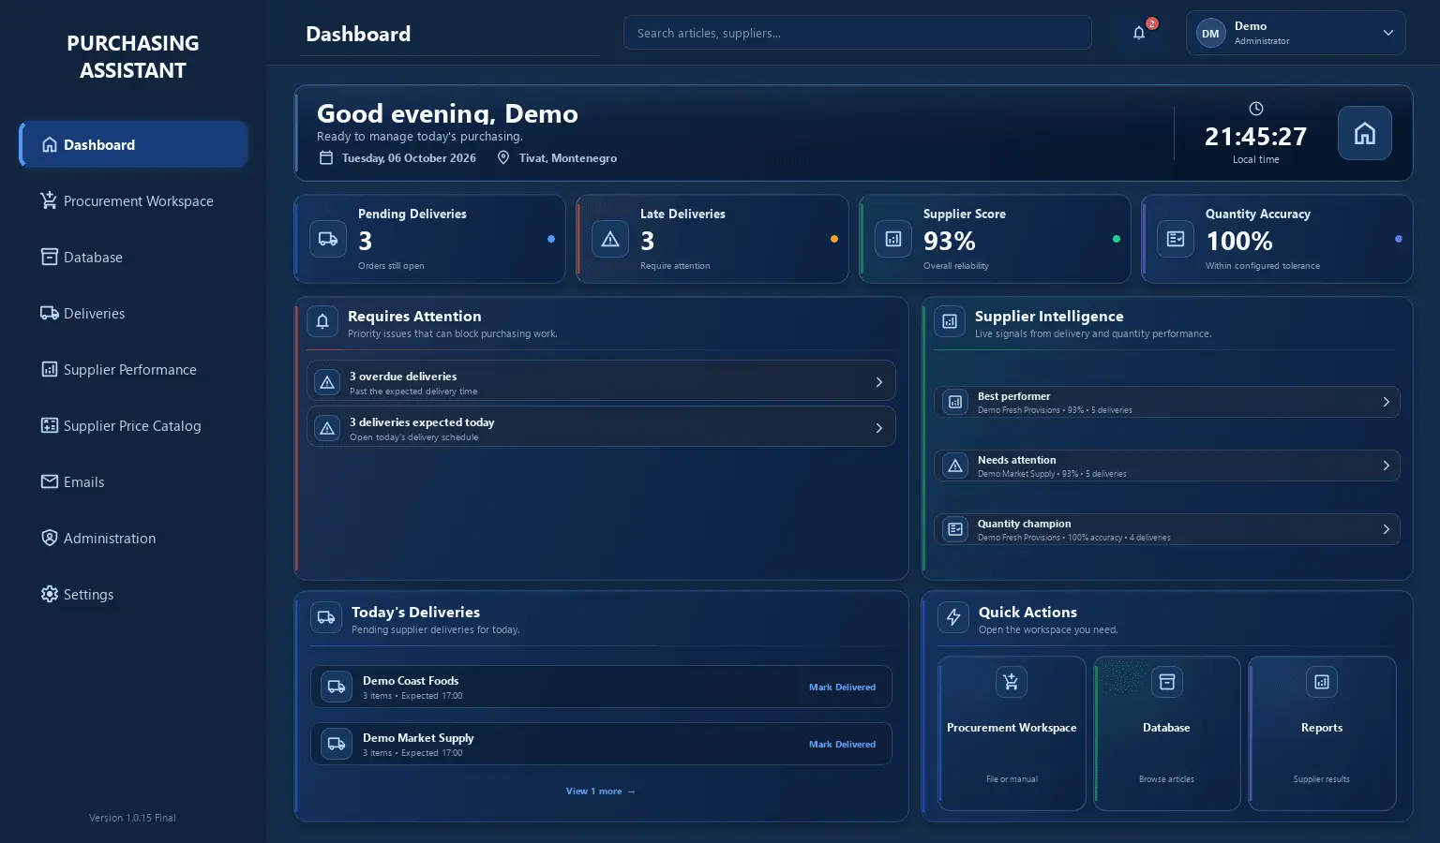The width and height of the screenshot is (1440, 843).
Task: Click the bell icon in Requires Attention header
Action: (322, 321)
